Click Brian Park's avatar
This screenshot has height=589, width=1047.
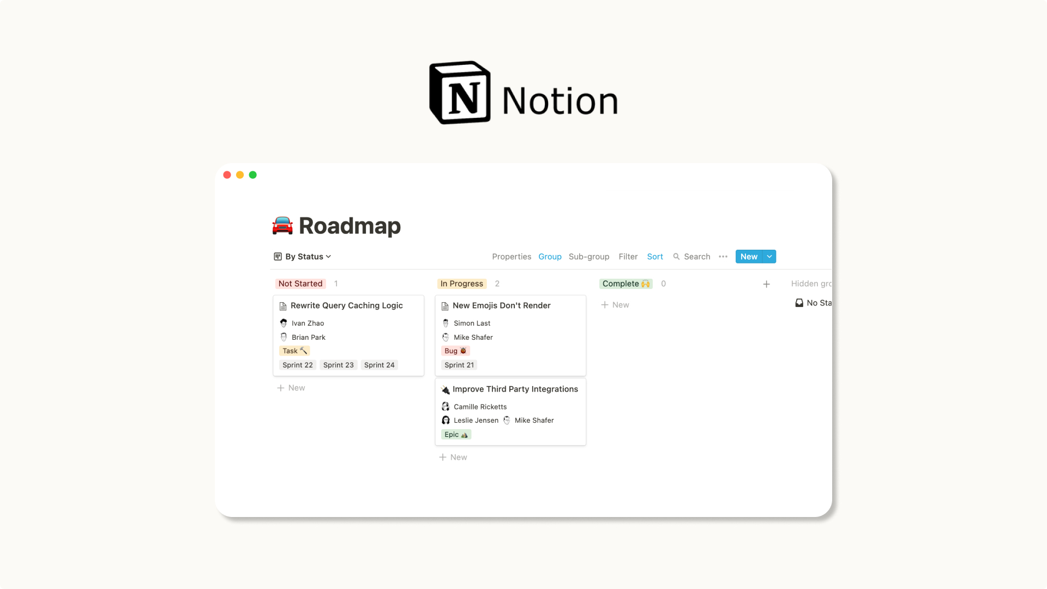tap(284, 337)
